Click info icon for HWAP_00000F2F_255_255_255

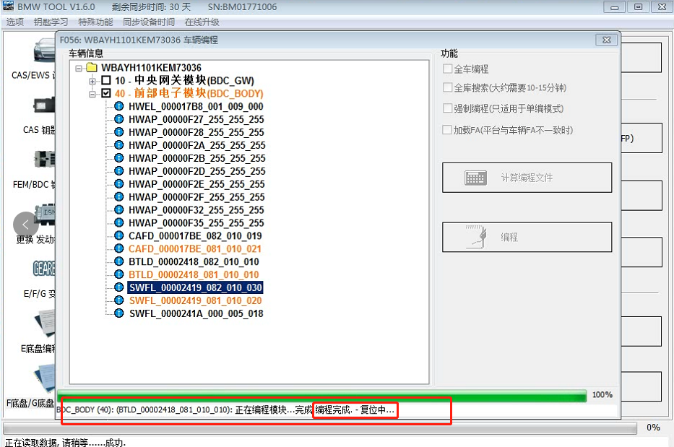(x=119, y=196)
